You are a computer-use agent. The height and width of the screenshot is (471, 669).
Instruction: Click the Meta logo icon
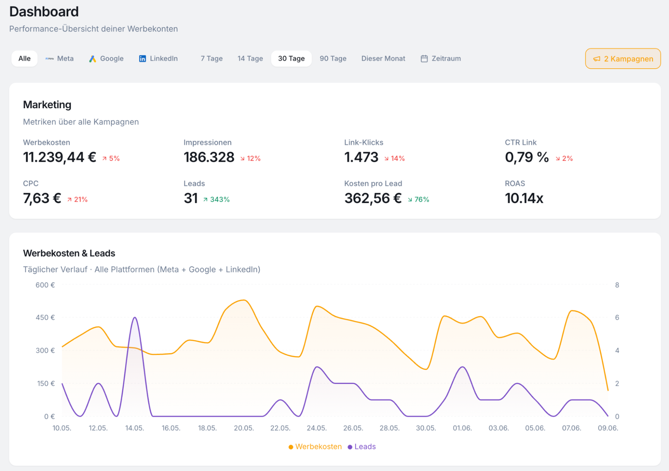(49, 59)
